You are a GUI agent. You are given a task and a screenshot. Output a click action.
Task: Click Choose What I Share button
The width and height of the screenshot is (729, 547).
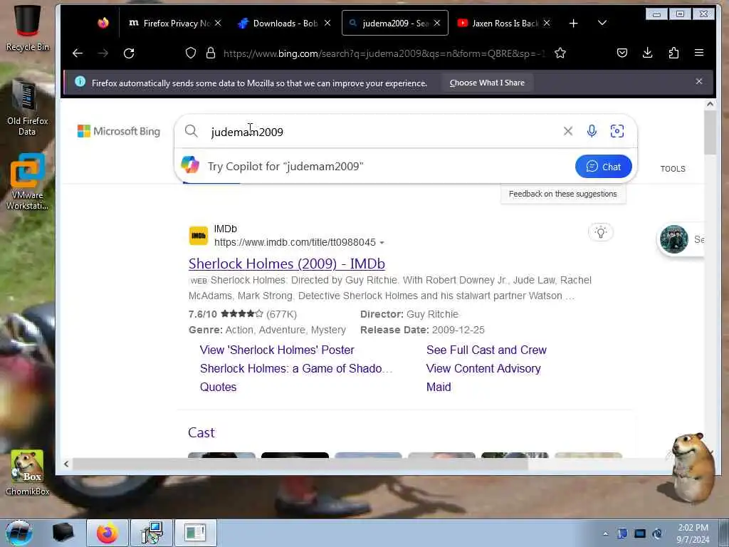487,83
